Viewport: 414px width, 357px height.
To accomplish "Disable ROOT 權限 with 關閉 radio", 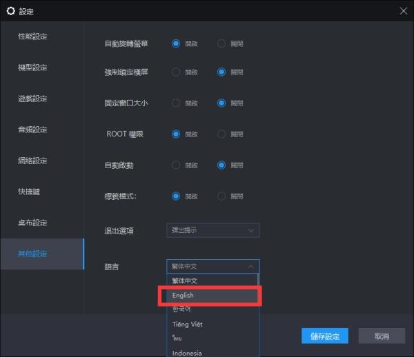I will click(221, 134).
